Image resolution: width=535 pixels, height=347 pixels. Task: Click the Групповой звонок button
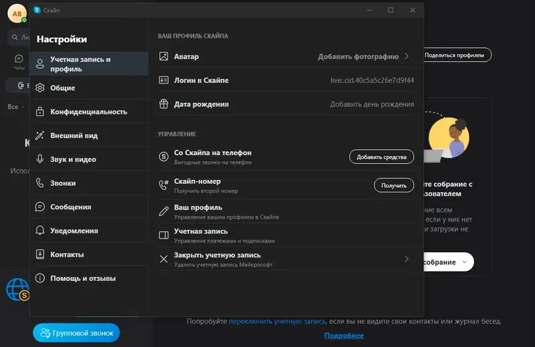point(76,333)
